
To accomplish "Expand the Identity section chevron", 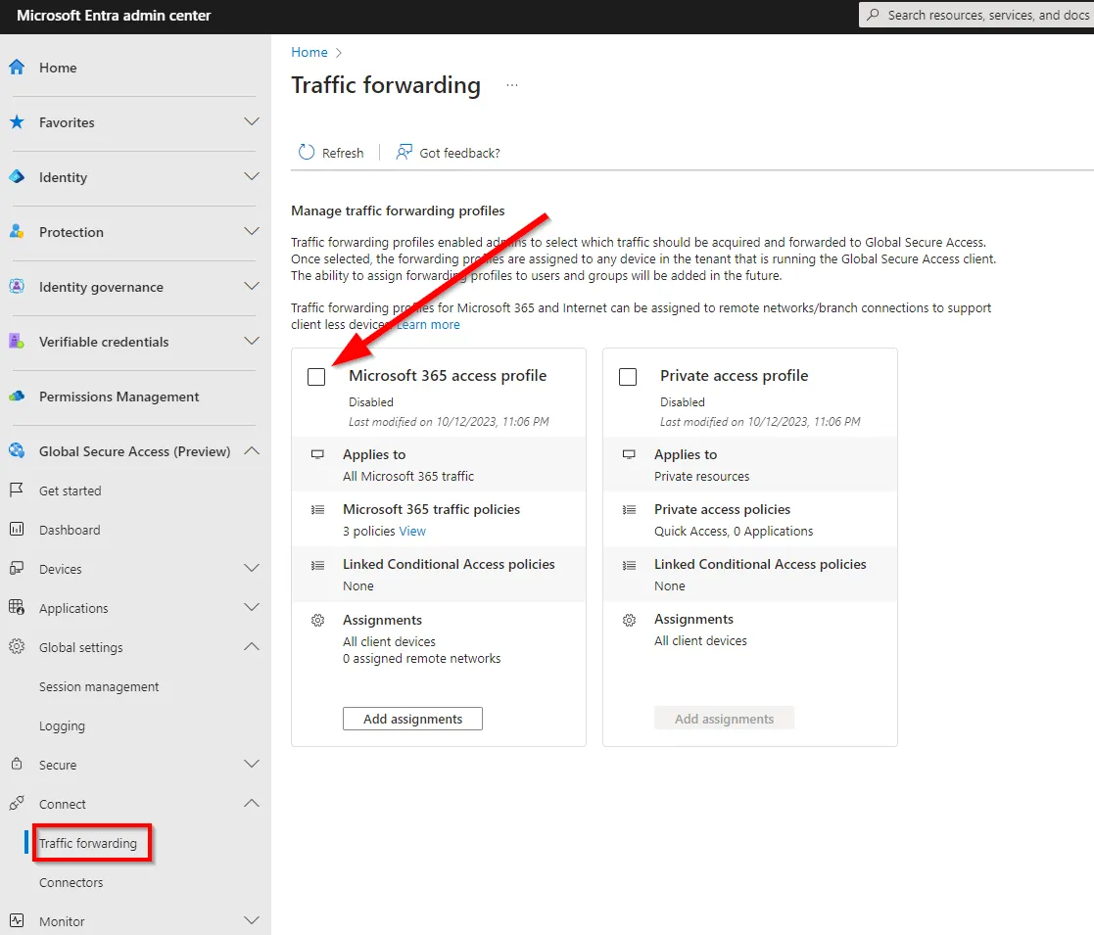I will (252, 176).
